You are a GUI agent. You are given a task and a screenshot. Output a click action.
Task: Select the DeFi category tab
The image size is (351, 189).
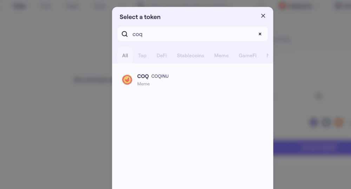(161, 55)
